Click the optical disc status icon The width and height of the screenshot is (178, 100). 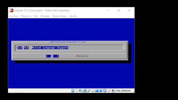[x=77, y=91]
